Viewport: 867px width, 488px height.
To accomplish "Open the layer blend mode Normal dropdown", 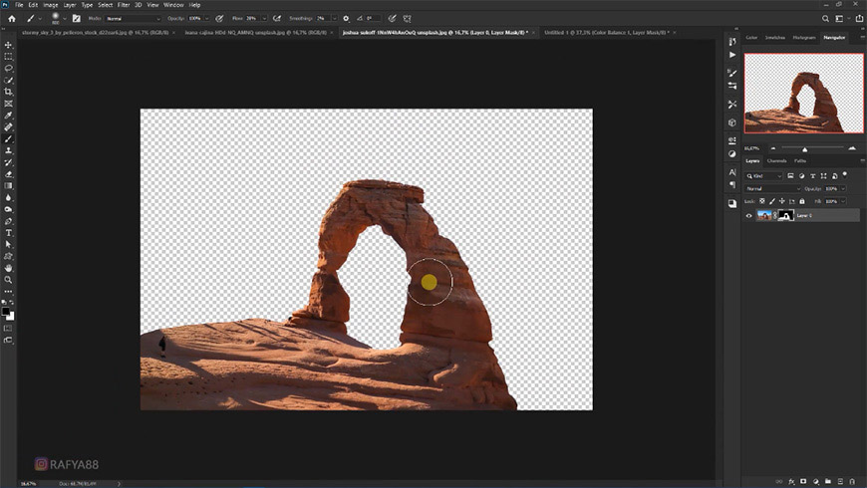I will [772, 188].
